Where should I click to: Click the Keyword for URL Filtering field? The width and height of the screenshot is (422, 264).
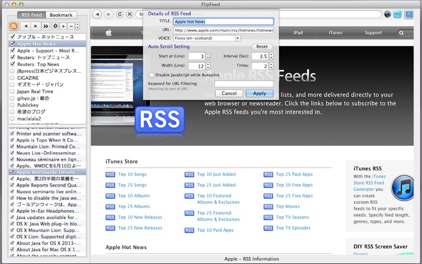pyautogui.click(x=244, y=84)
